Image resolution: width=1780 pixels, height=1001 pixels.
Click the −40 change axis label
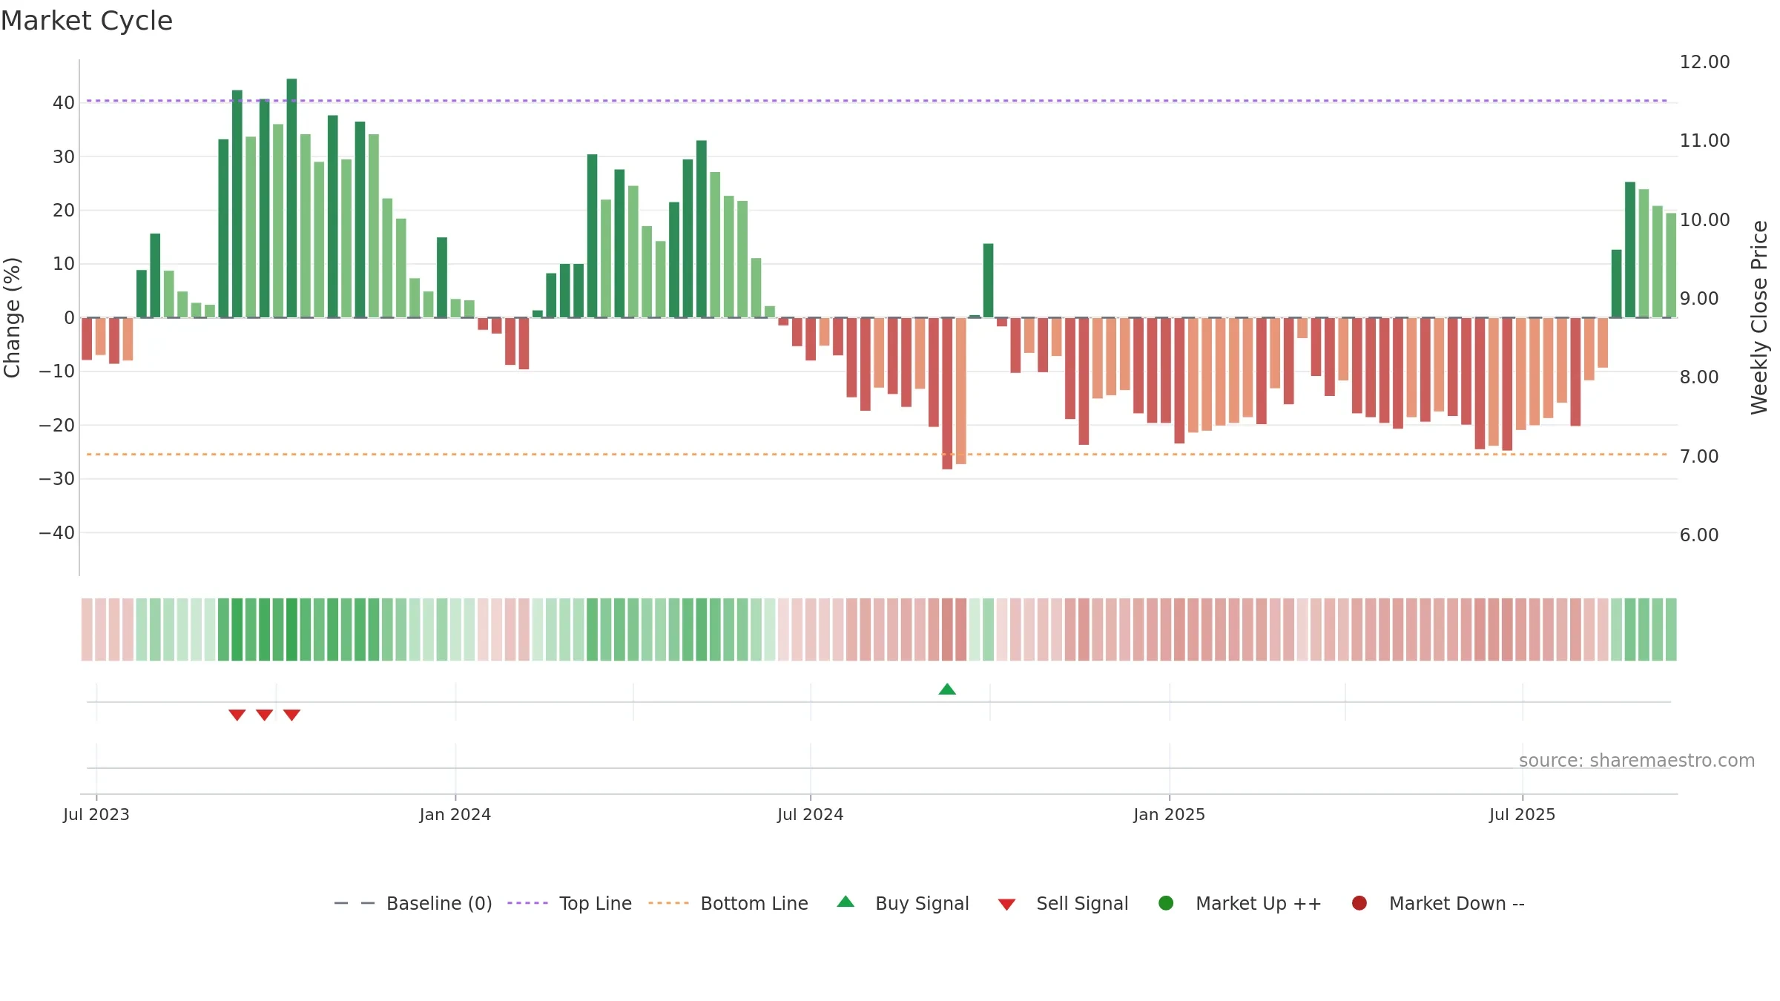pos(57,533)
